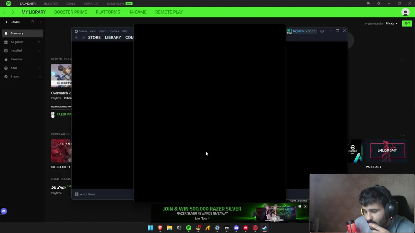Click the RAZER VIPER recommendation link
The width and height of the screenshot is (415, 233).
64,114
